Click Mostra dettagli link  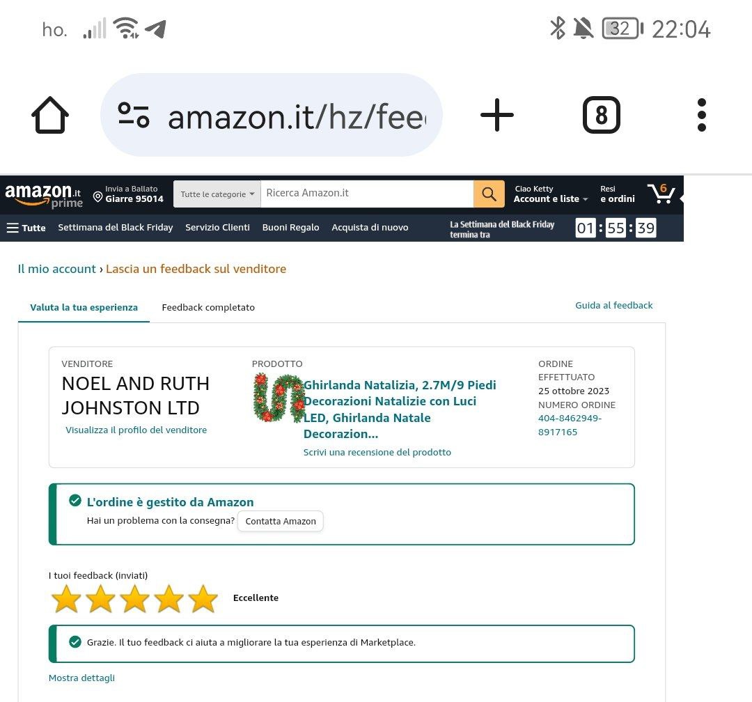(81, 678)
